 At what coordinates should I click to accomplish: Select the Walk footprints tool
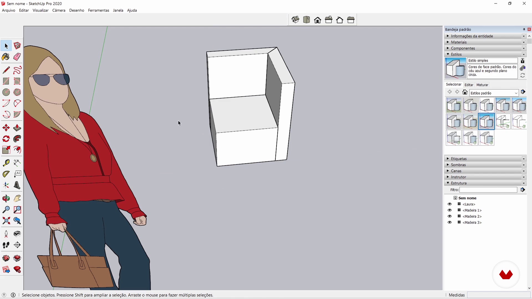6,245
